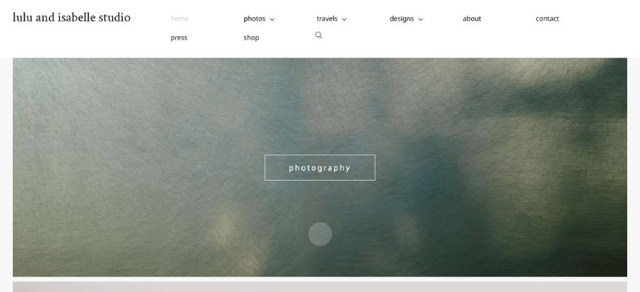Image resolution: width=640 pixels, height=292 pixels.
Task: Expand the photos menu chevron
Action: (x=272, y=19)
